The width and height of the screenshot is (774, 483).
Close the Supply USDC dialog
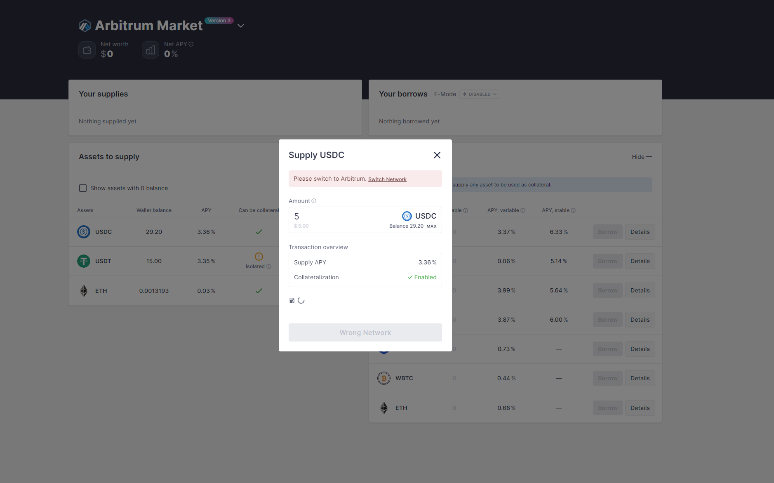437,155
